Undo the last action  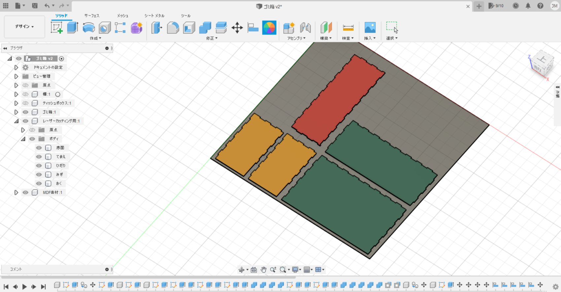click(47, 6)
